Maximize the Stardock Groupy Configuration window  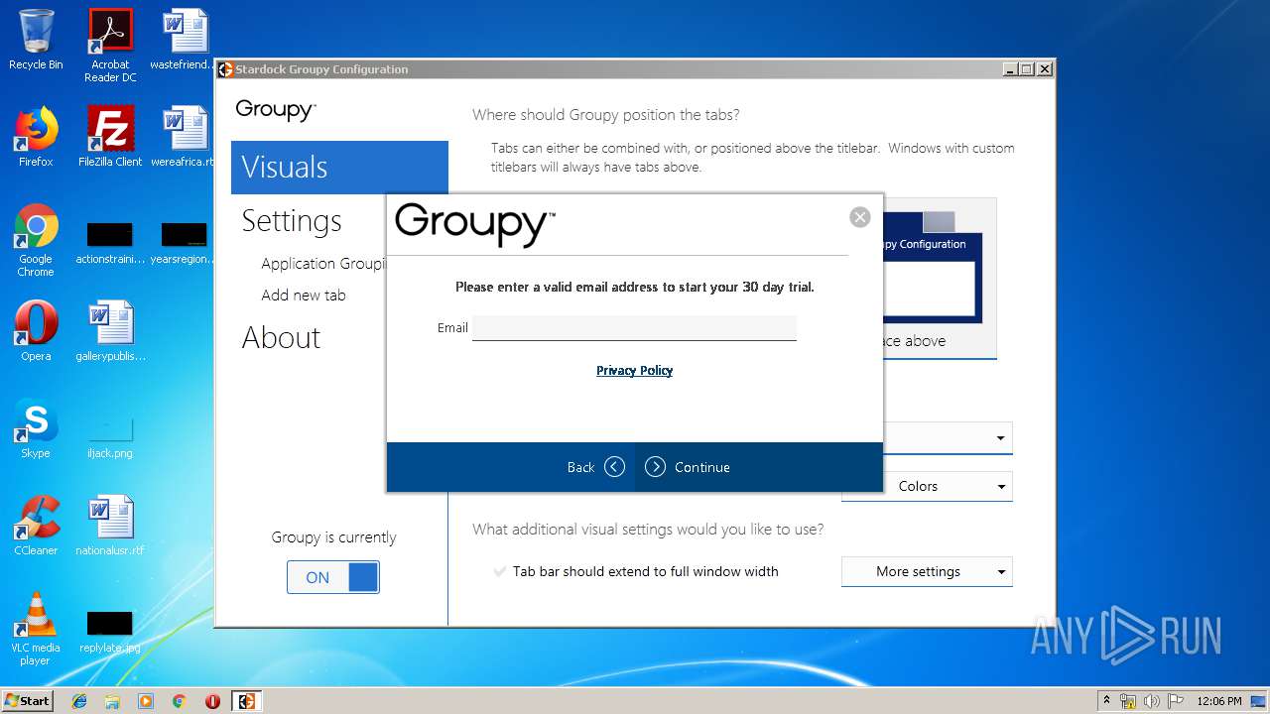point(1027,69)
